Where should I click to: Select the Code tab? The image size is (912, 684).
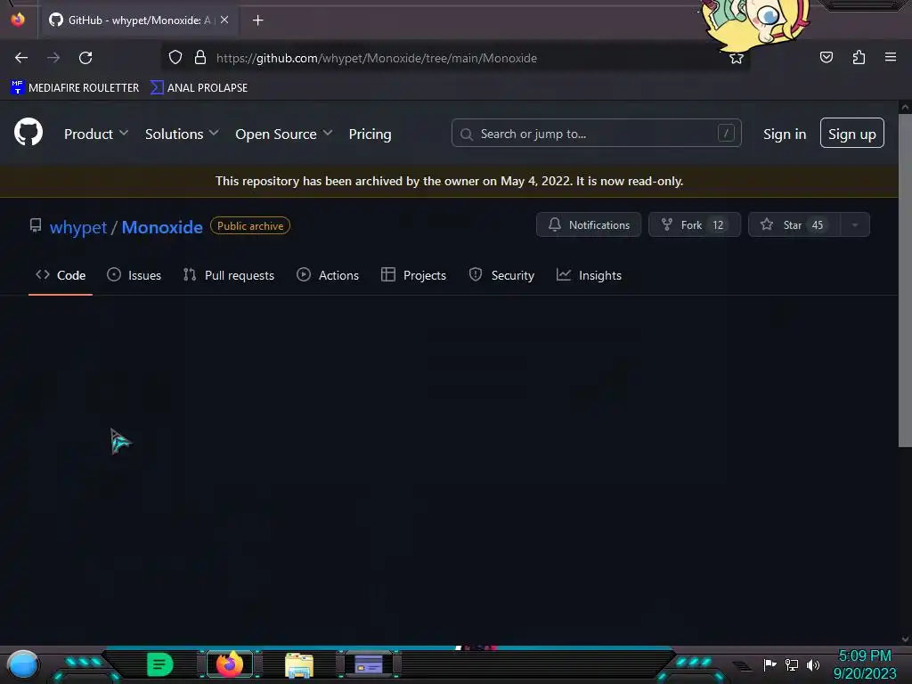coord(61,275)
